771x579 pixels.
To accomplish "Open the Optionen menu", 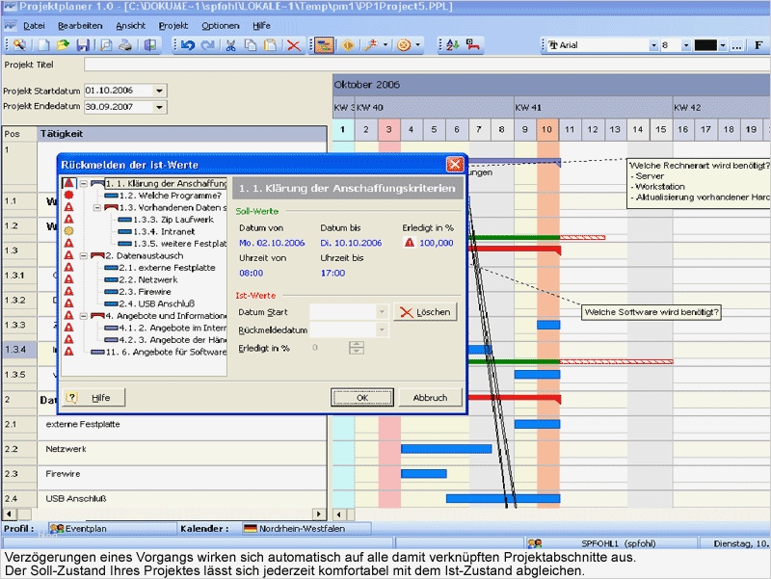I will (x=221, y=25).
